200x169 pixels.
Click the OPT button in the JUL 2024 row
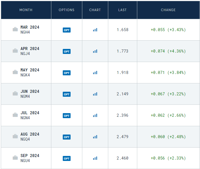tap(67, 116)
